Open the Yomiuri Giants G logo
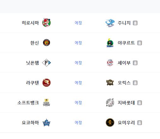This screenshot has height=139, width=160. pos(110,123)
